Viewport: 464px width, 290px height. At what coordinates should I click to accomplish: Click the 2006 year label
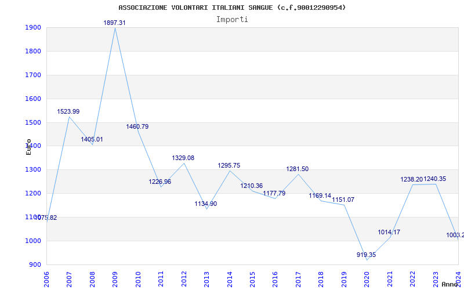(46, 280)
